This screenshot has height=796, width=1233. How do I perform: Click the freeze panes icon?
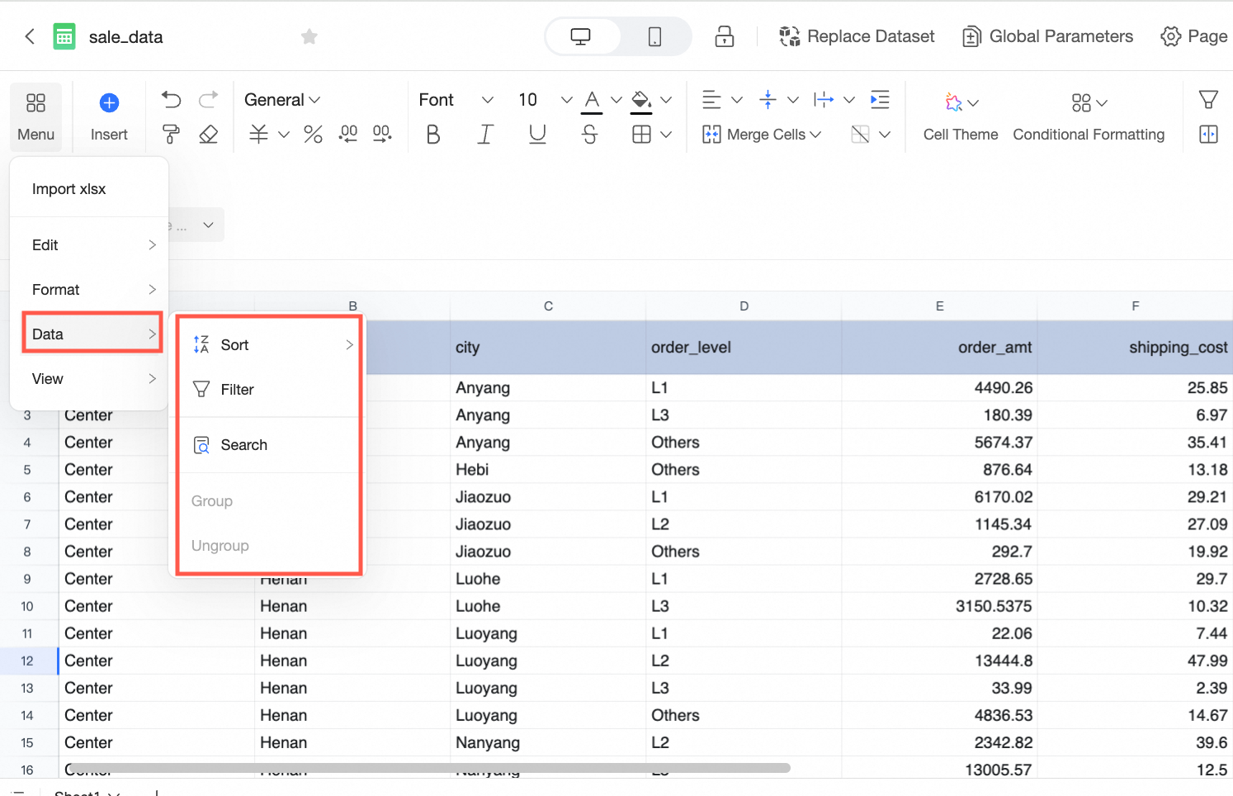(1208, 134)
